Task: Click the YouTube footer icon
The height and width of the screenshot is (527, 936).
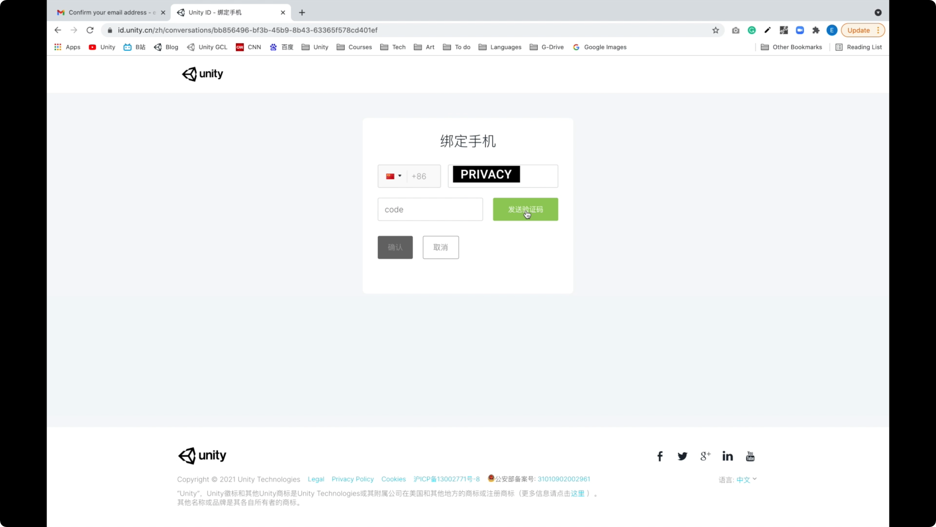Action: (750, 456)
